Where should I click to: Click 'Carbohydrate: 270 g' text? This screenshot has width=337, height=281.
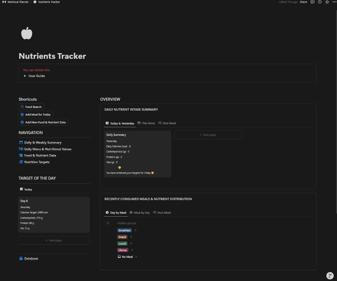point(31,218)
